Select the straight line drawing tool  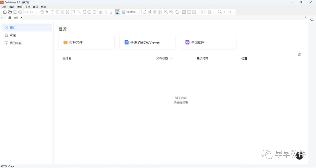[79, 12]
